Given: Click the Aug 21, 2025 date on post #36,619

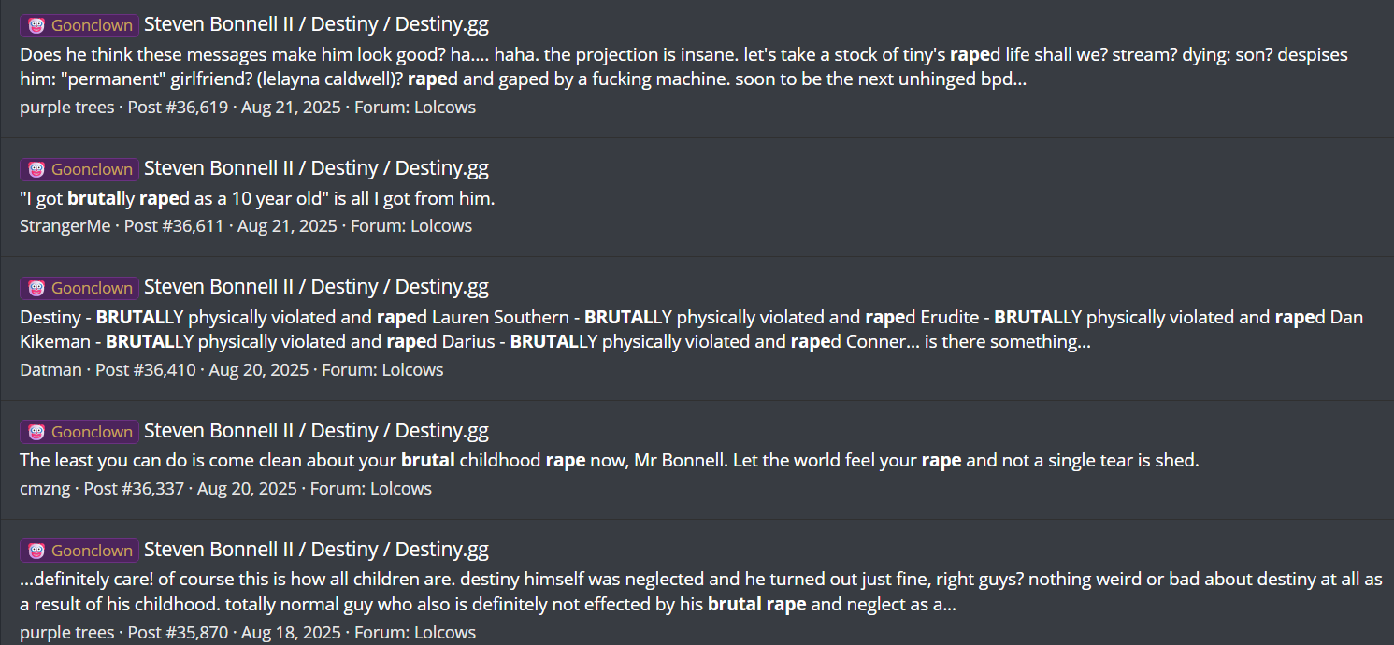Looking at the screenshot, I should tap(291, 107).
